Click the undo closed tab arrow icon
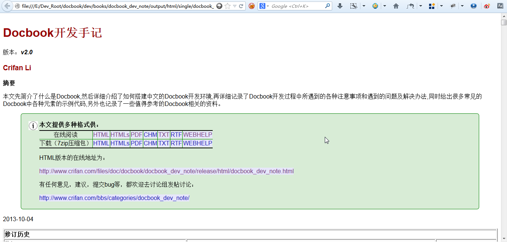The image size is (507, 242). point(410,6)
